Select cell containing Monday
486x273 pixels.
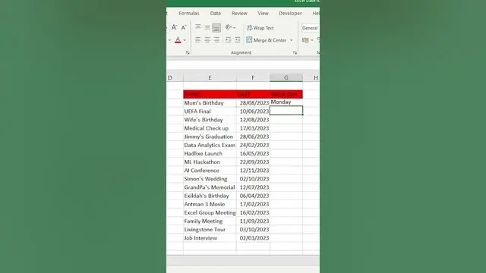286,102
